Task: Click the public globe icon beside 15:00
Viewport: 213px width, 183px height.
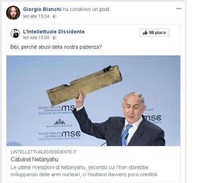Action: 55,38
